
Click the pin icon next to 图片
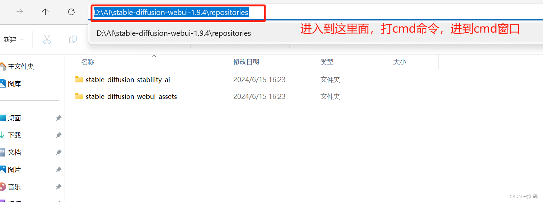pos(58,170)
